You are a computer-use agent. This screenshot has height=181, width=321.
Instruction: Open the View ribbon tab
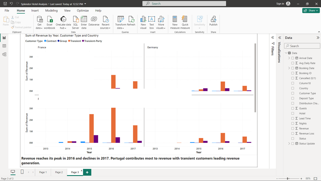point(67,10)
